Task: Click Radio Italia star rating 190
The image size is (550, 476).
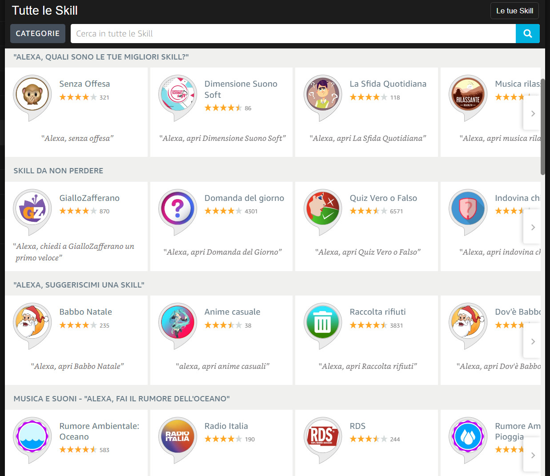Action: [229, 439]
